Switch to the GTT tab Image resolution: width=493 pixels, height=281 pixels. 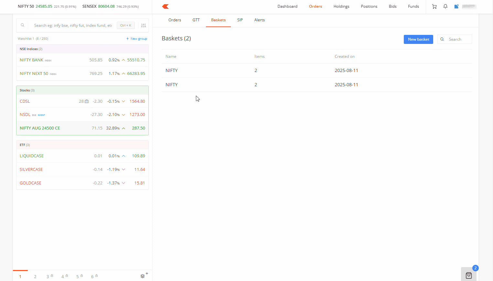(196, 20)
